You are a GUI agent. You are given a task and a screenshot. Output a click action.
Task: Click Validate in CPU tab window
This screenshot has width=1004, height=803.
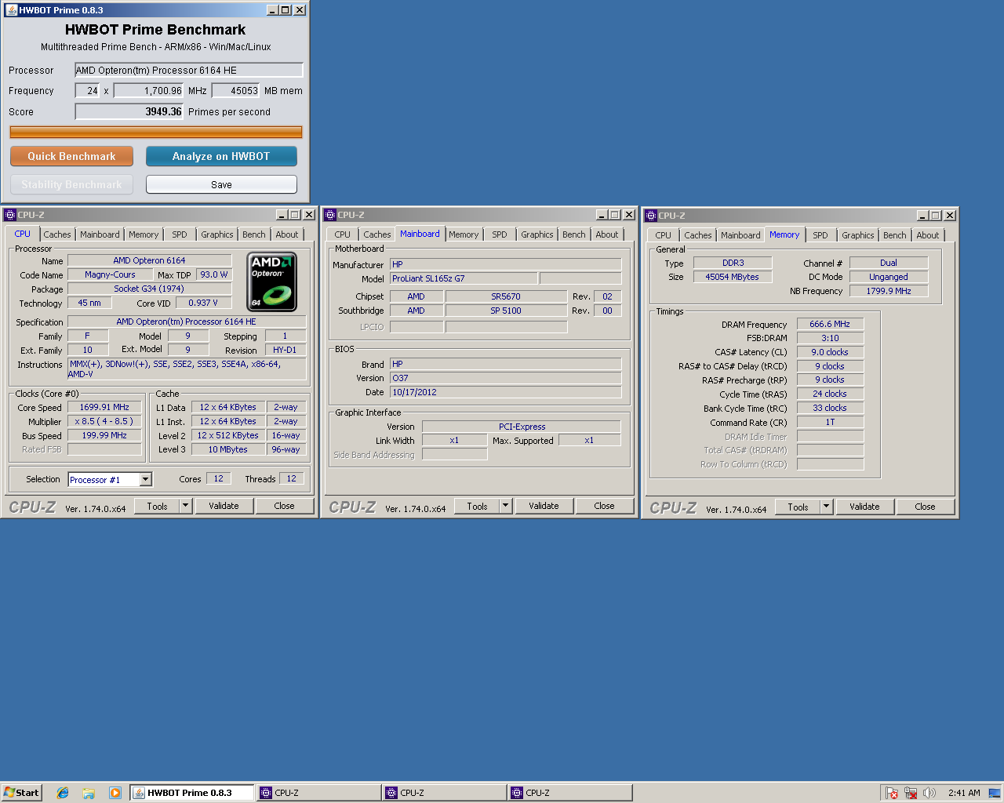pyautogui.click(x=224, y=506)
